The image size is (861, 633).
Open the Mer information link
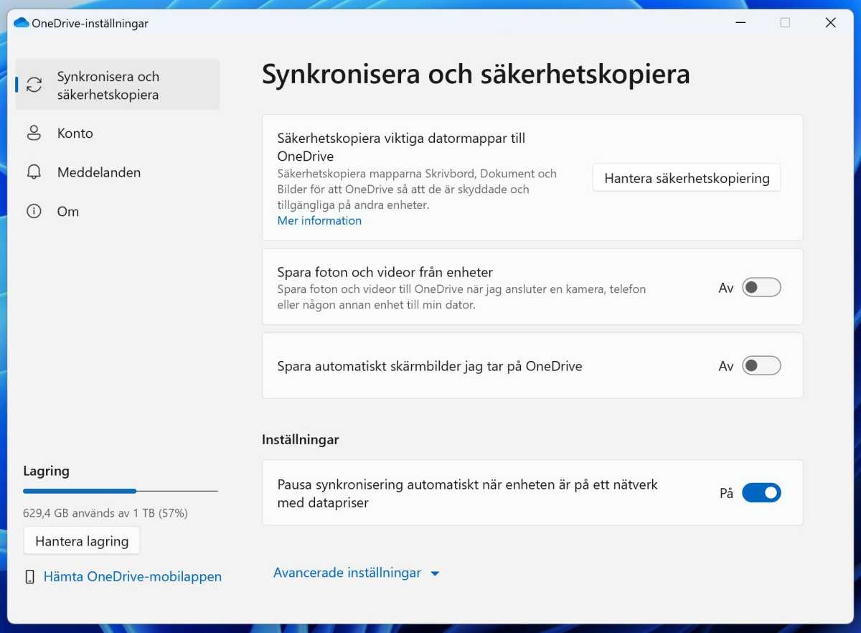(319, 220)
